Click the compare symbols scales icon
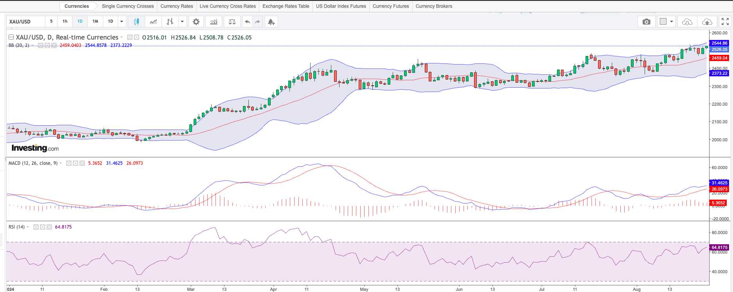Image resolution: width=733 pixels, height=292 pixels. coord(232,22)
